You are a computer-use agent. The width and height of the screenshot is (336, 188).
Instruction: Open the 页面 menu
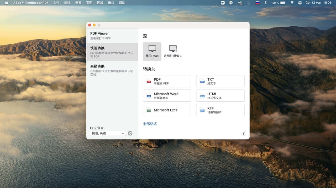[89, 3]
